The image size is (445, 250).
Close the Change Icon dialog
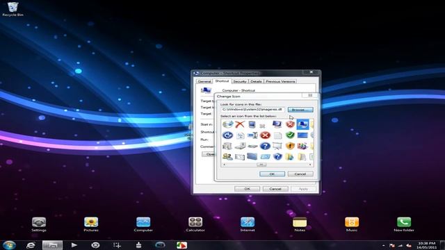310,95
